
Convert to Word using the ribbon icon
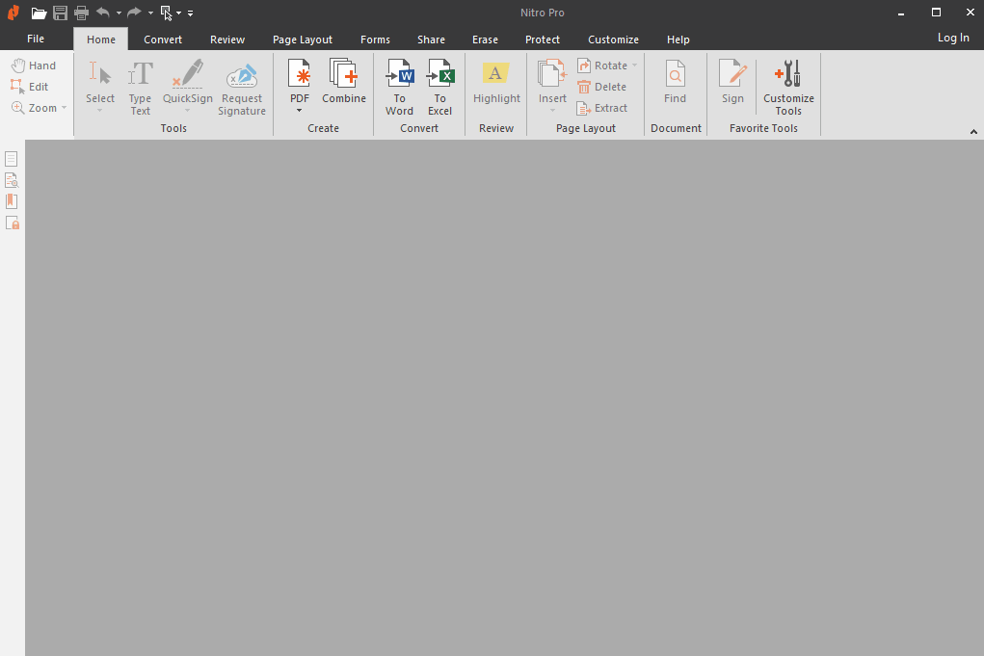(x=399, y=75)
